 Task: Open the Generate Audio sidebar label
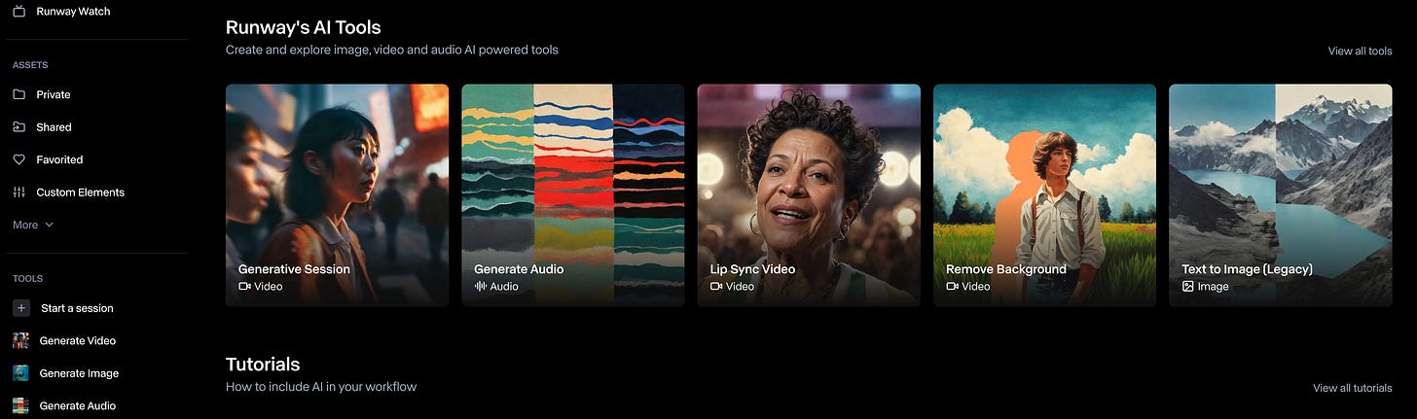[78, 406]
